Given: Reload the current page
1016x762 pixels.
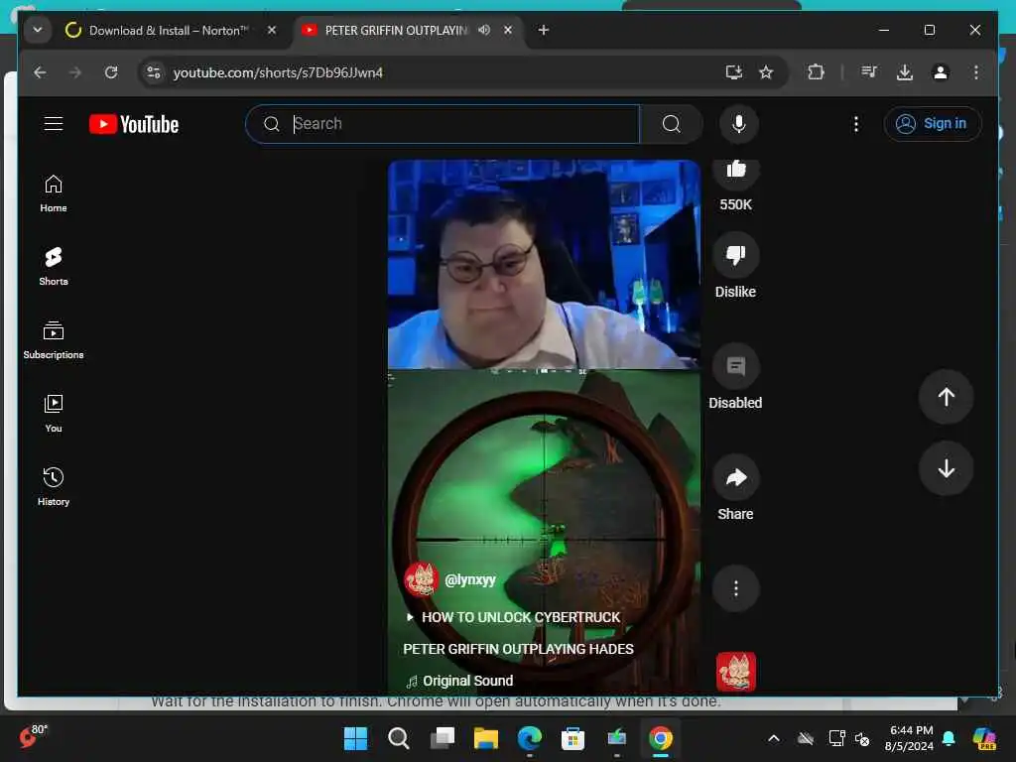Looking at the screenshot, I should [111, 71].
